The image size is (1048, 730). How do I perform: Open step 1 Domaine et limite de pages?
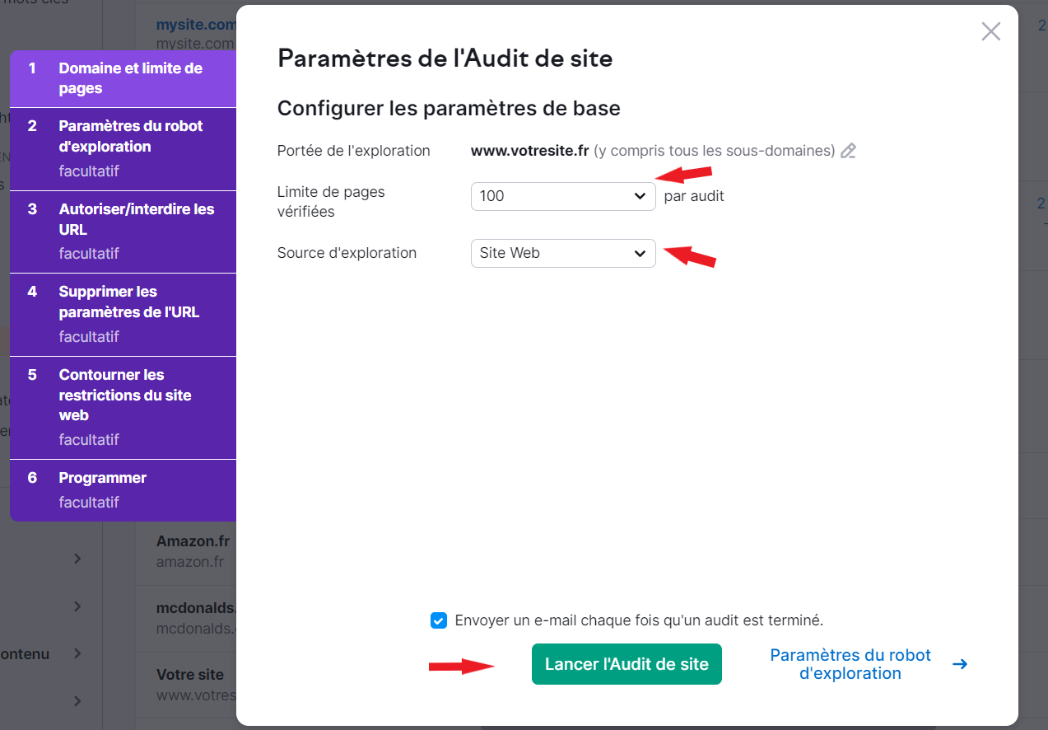point(123,77)
